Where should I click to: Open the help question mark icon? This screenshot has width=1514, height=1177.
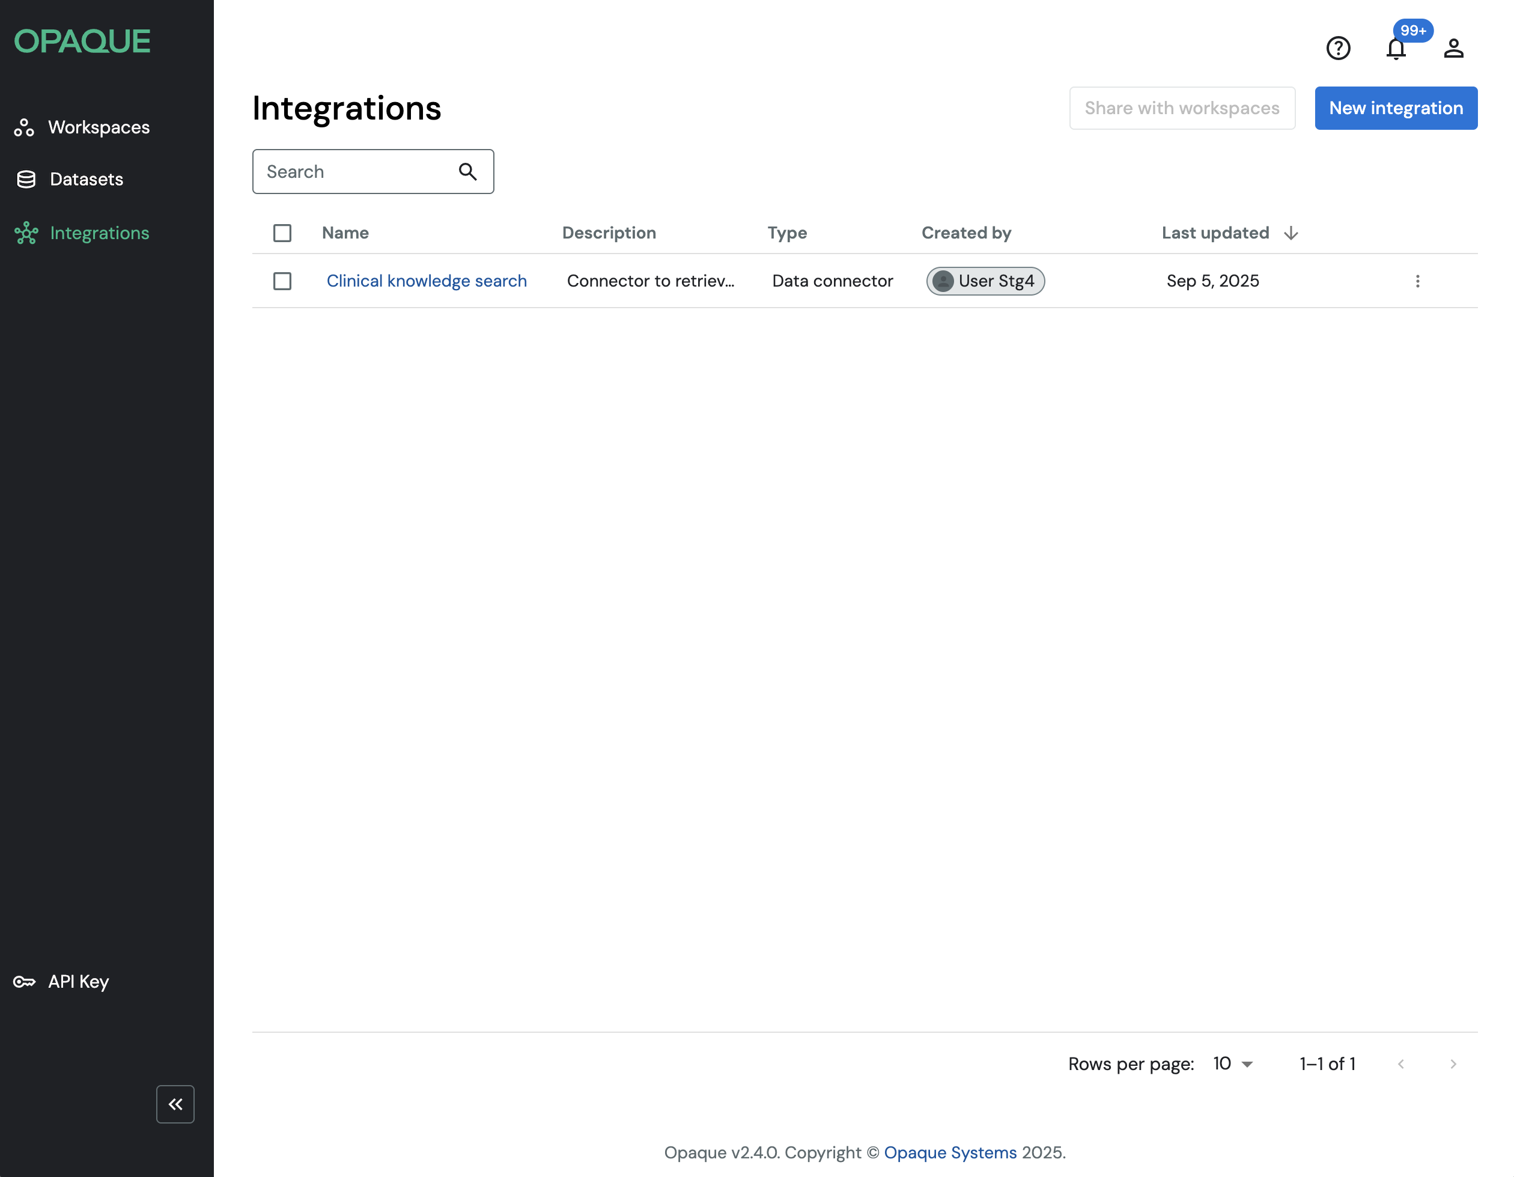[x=1338, y=49]
